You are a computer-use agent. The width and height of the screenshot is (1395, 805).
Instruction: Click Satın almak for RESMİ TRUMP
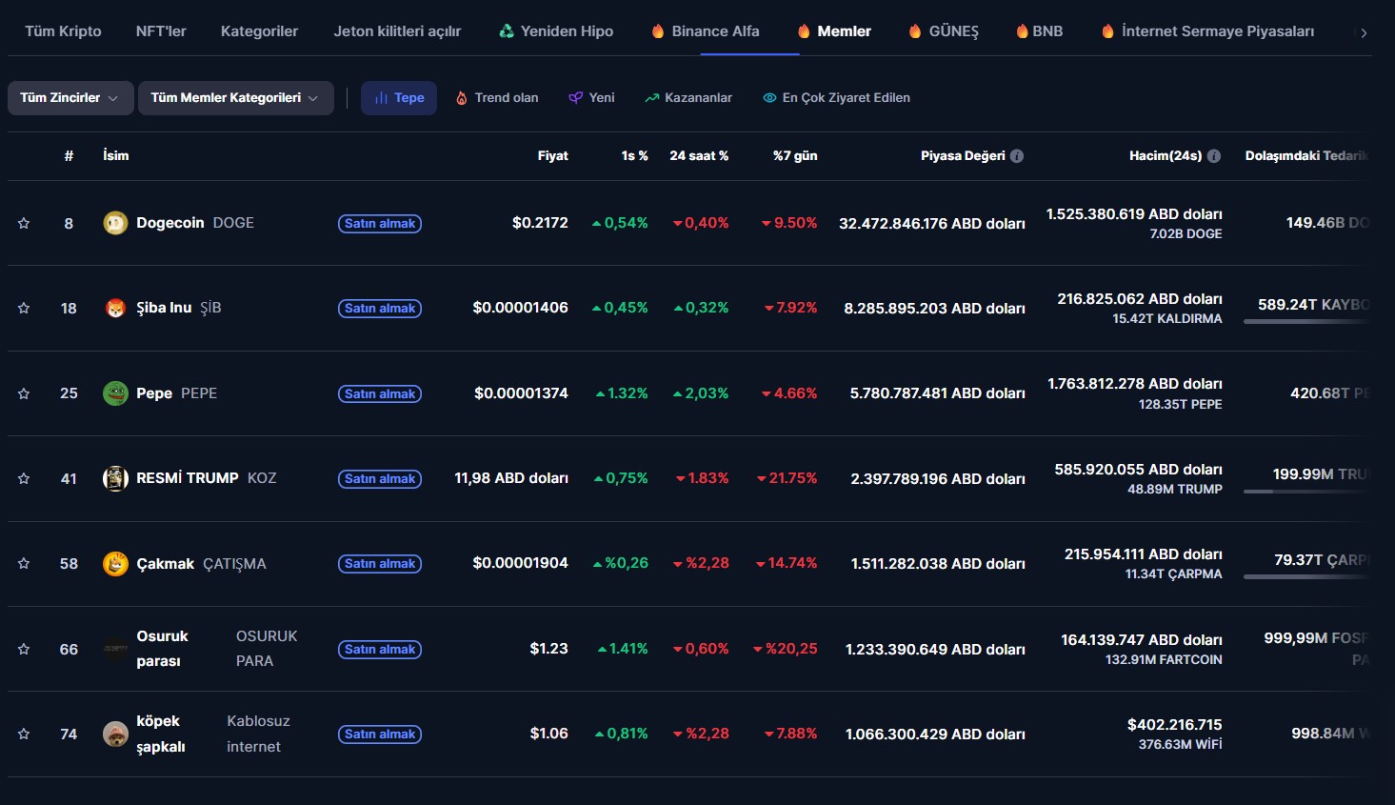(x=380, y=479)
